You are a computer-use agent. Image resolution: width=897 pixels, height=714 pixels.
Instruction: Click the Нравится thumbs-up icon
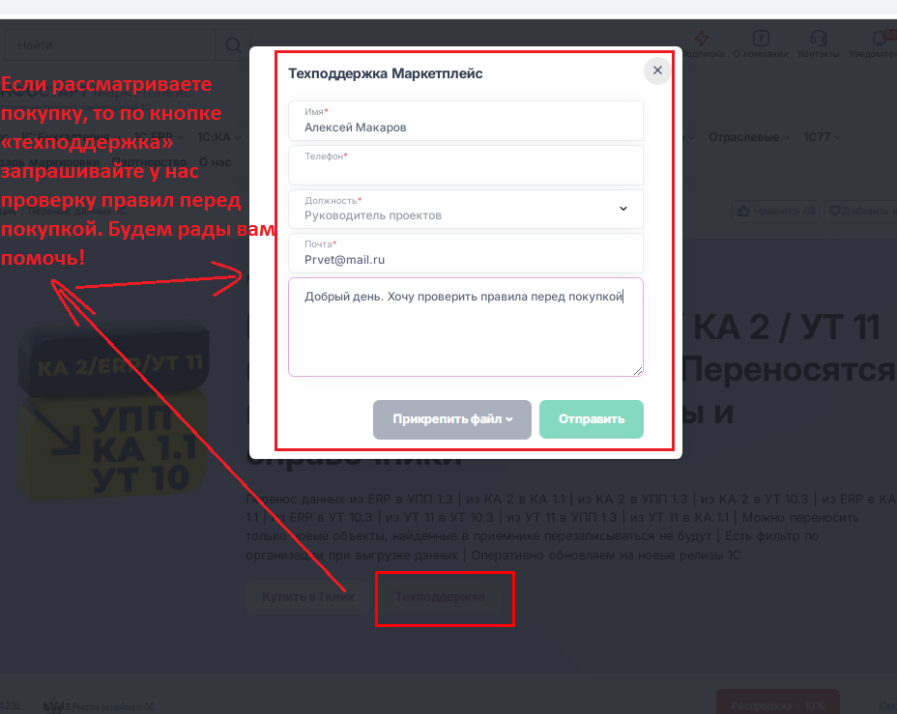point(743,211)
